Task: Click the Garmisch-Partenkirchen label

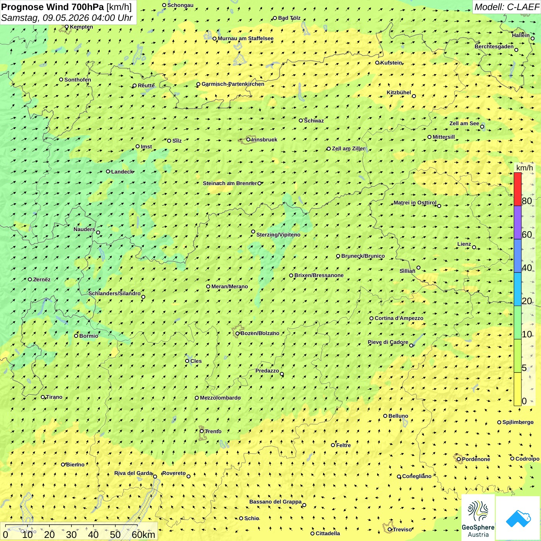Action: click(x=233, y=84)
